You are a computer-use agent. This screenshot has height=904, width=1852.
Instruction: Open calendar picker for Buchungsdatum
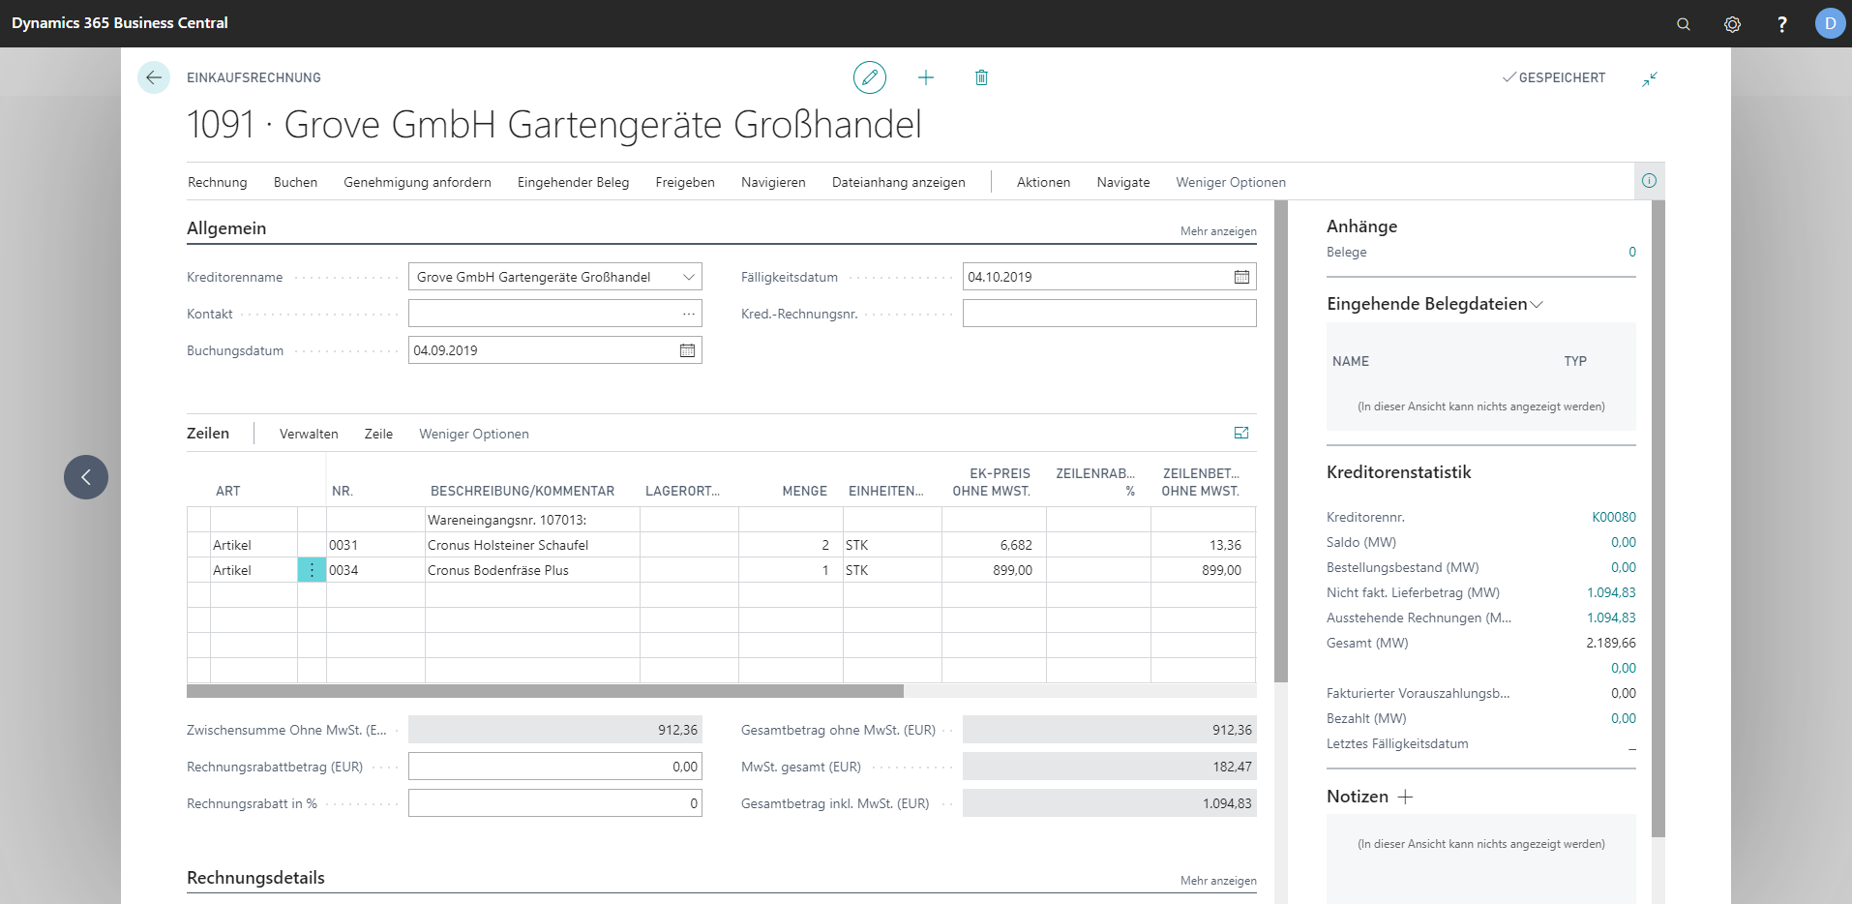687,350
